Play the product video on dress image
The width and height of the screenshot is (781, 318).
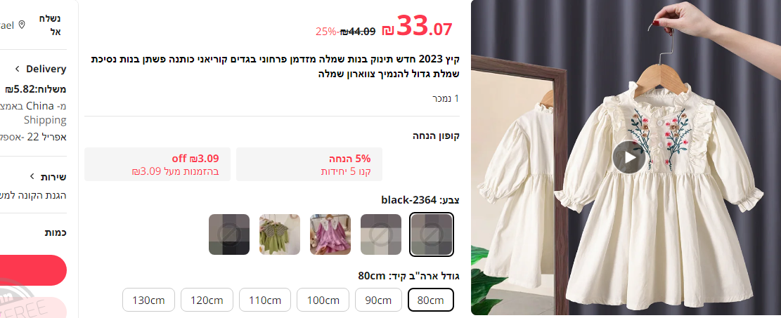629,157
